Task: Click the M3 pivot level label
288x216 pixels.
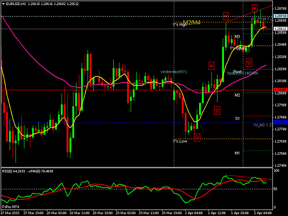Action: point(237,36)
